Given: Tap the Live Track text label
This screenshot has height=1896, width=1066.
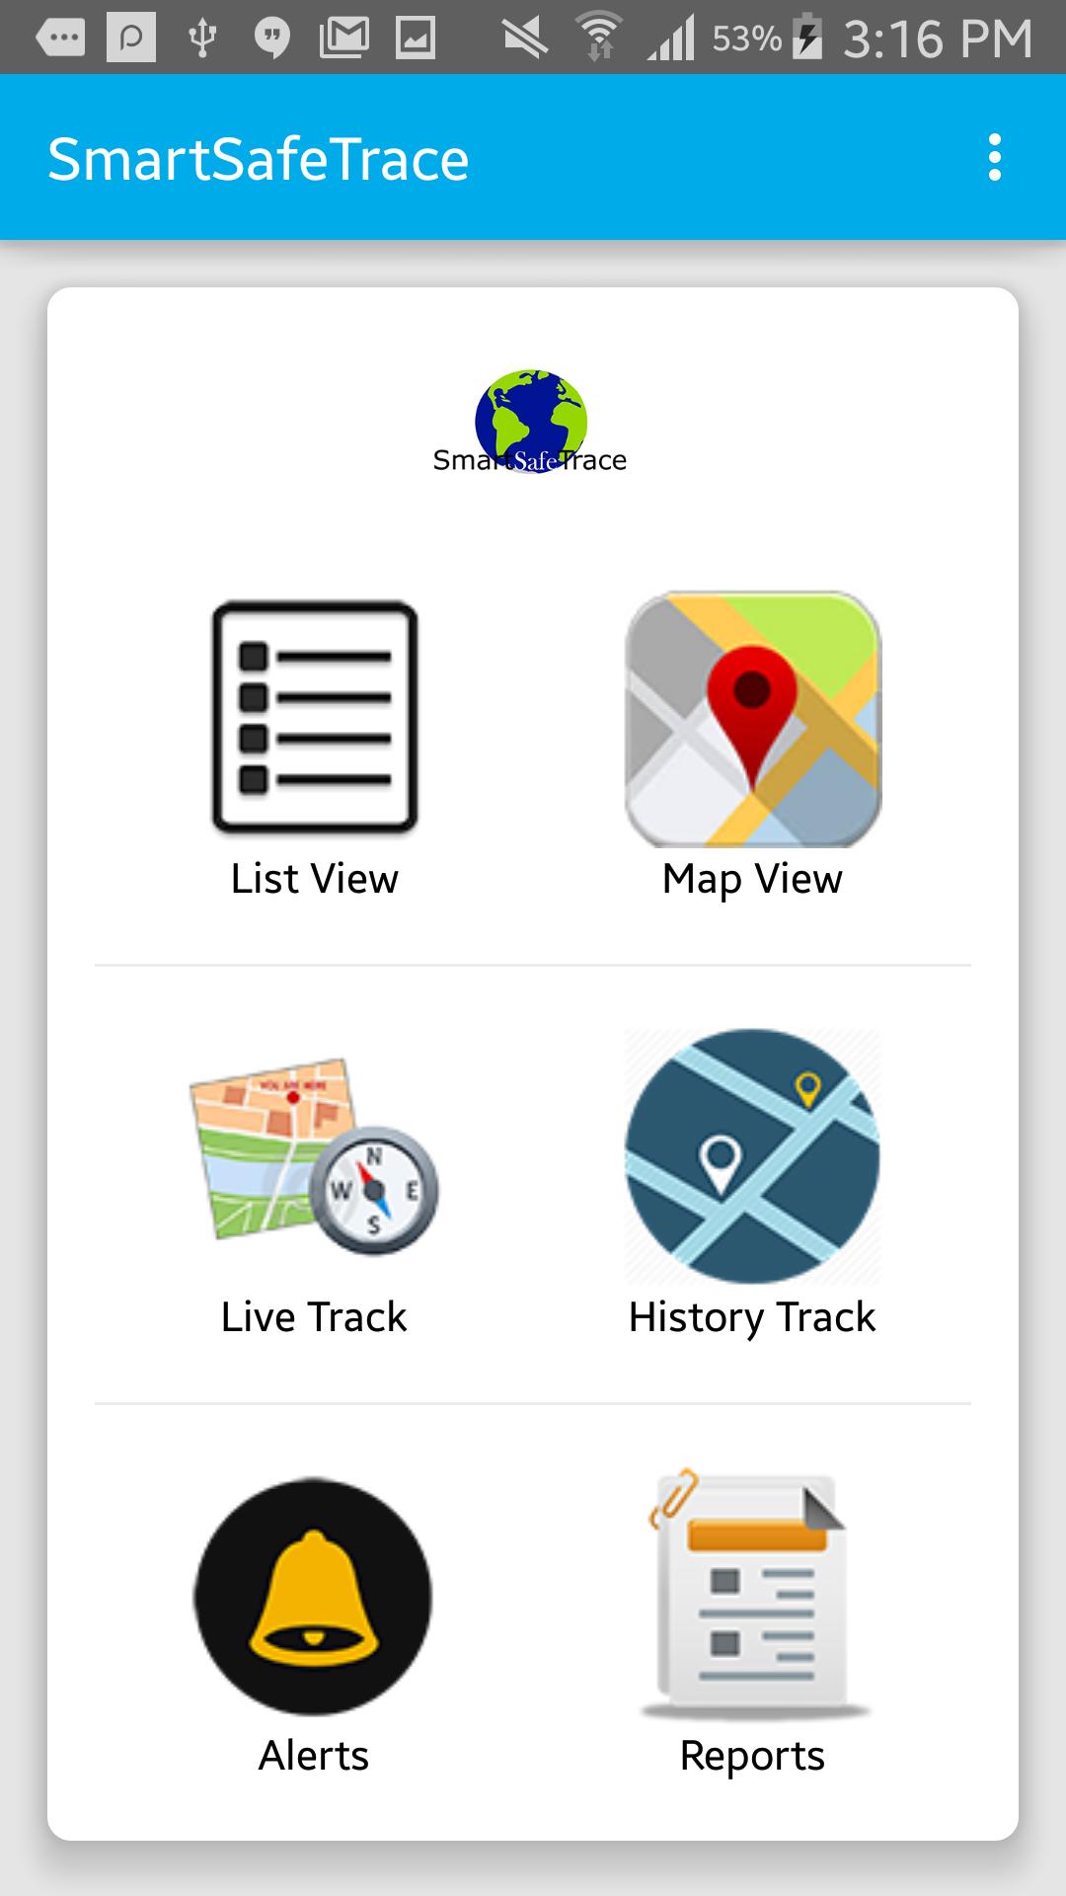Looking at the screenshot, I should 314,1317.
